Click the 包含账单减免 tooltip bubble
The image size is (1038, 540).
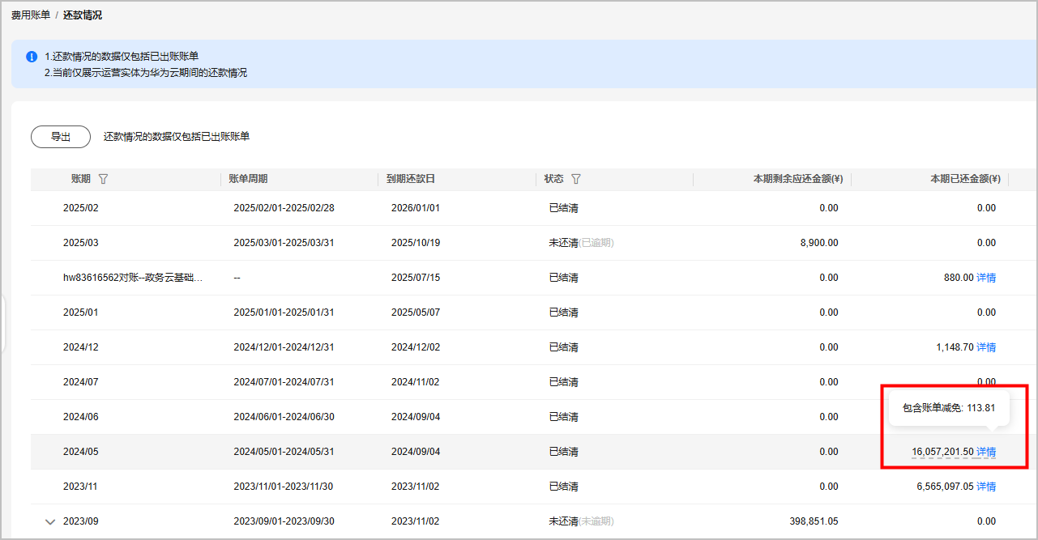pos(949,408)
